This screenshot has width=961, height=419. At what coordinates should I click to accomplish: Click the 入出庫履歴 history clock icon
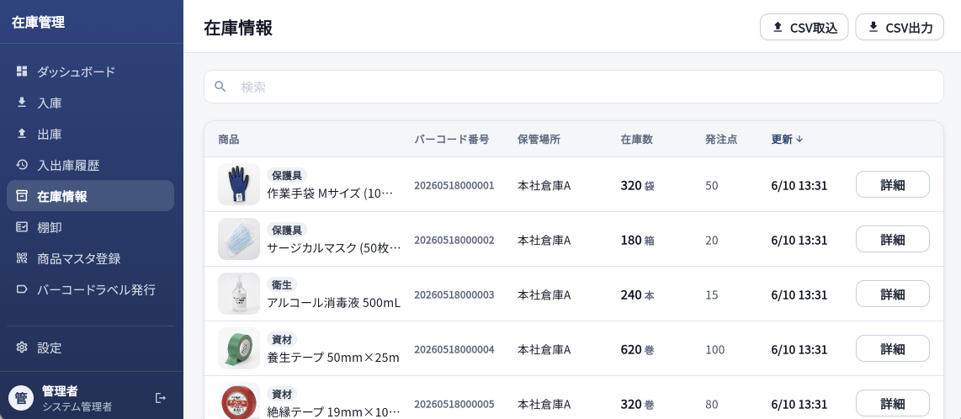pos(22,165)
